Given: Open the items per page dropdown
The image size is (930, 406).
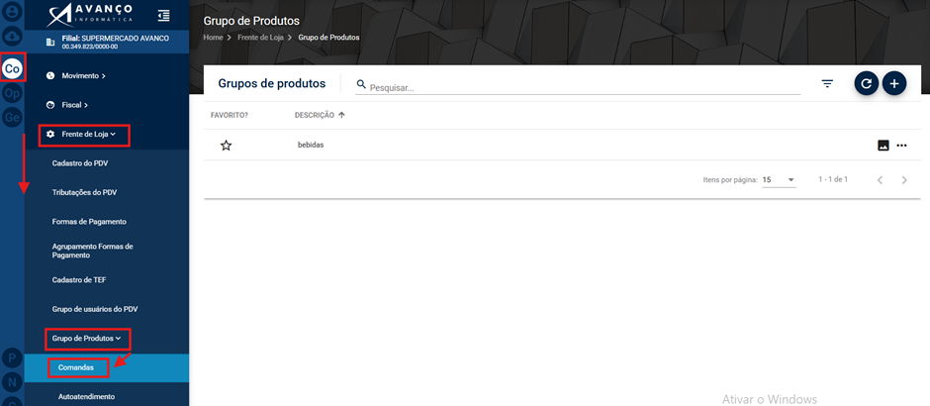Looking at the screenshot, I should (779, 179).
